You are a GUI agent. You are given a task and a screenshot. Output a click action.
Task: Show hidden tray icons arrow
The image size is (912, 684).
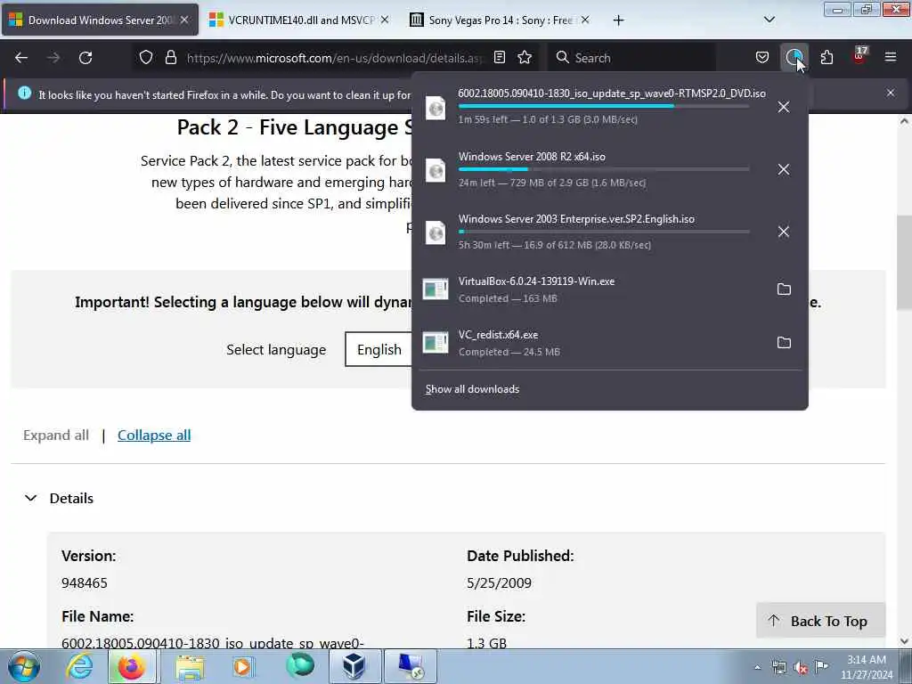[x=757, y=667]
